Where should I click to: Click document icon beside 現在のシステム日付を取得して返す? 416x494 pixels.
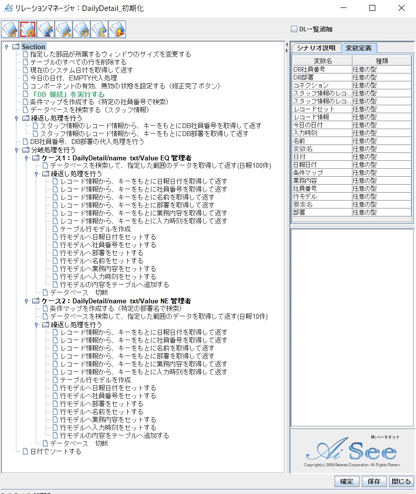click(25, 70)
